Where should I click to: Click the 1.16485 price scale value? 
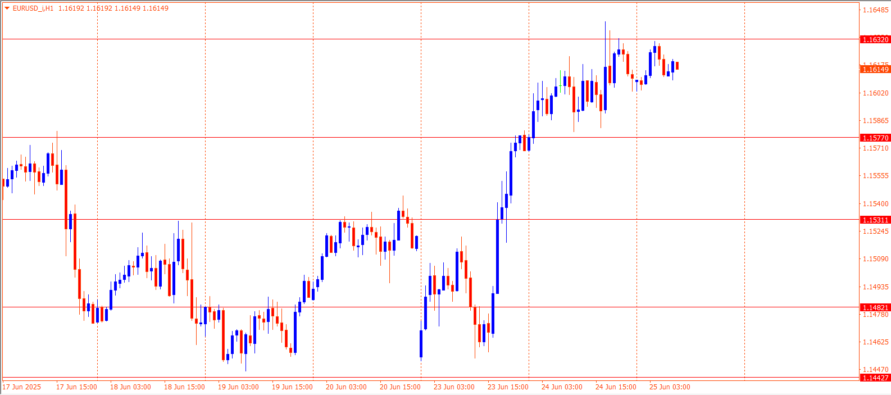pos(876,10)
